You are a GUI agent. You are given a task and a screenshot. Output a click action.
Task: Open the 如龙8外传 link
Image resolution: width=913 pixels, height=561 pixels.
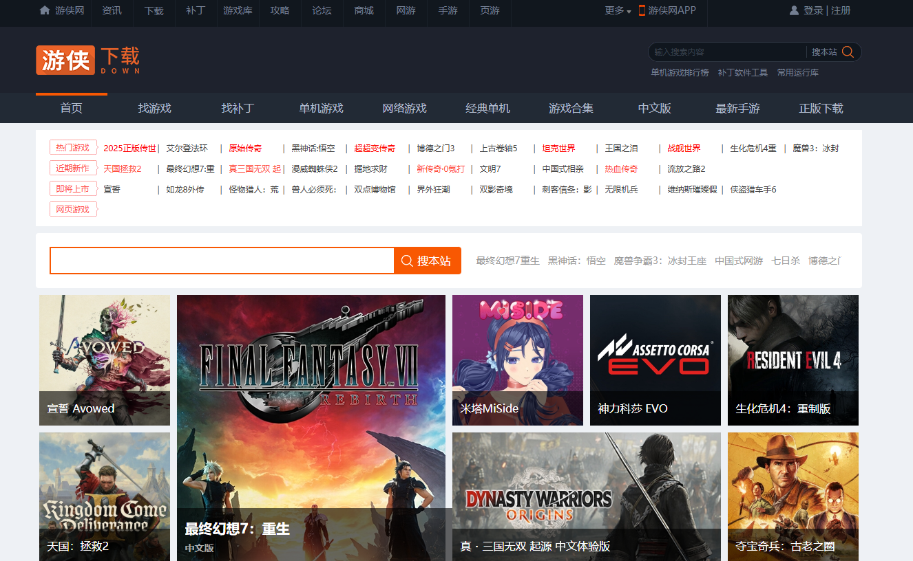[185, 190]
